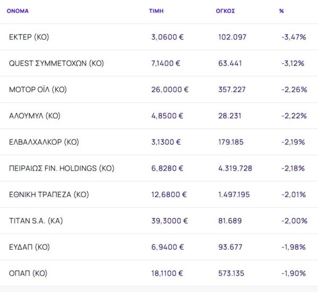
Task: Open ΕΛΒΑΛΧΑΛΚΟΡ (ΚΟ) stock page
Action: 44,142
